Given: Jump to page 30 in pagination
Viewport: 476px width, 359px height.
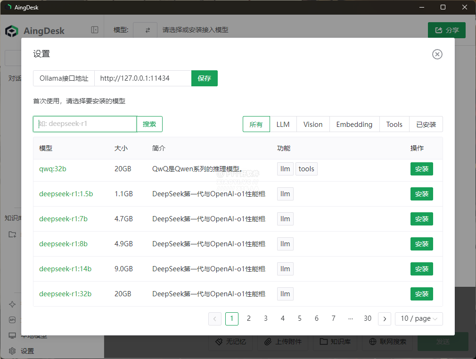Looking at the screenshot, I should coord(368,318).
